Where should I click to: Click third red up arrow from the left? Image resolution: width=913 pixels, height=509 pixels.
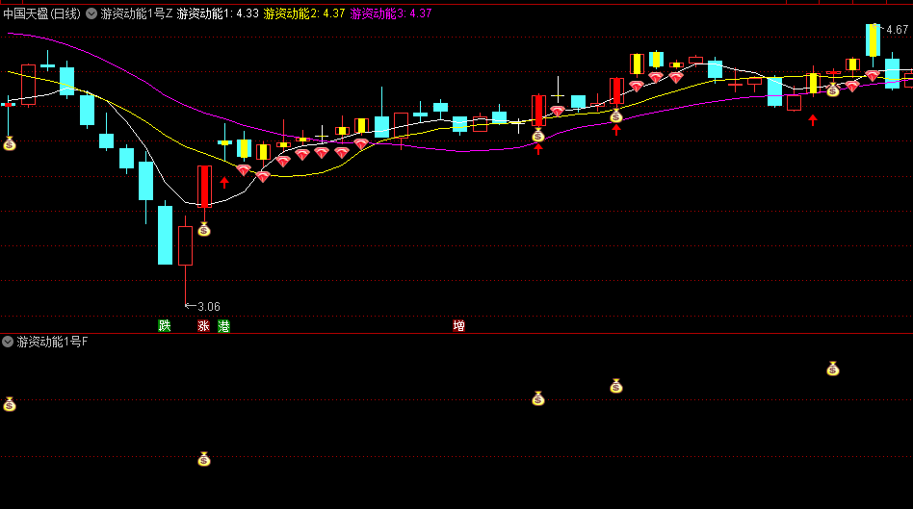click(616, 130)
